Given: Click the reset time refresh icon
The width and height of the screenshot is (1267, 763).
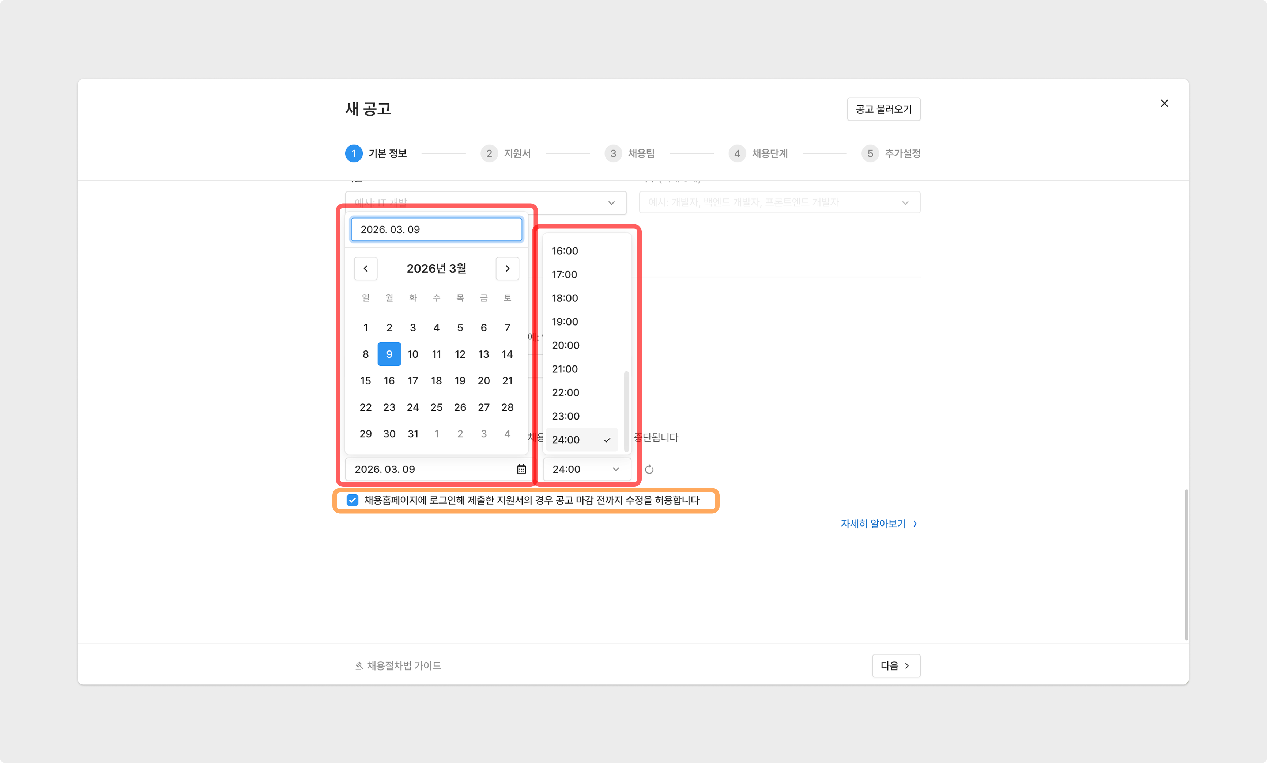Looking at the screenshot, I should point(649,469).
